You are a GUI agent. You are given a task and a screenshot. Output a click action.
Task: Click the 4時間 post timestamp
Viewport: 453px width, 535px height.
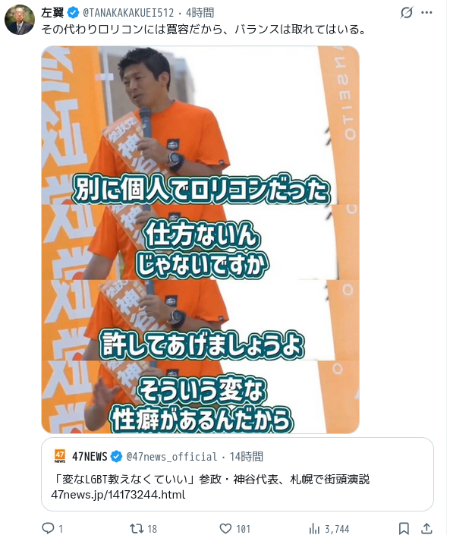click(200, 13)
